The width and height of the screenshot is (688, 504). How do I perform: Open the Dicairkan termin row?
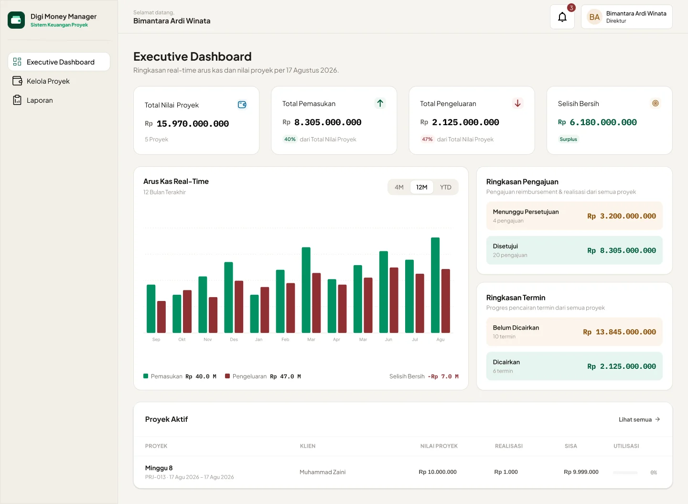pyautogui.click(x=574, y=366)
